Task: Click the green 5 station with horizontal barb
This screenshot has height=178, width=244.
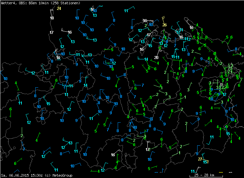Action: click(x=112, y=50)
